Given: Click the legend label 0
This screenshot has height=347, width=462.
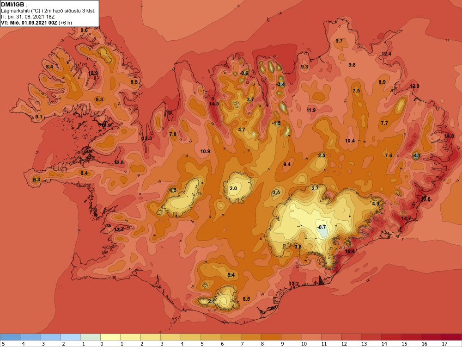Looking at the screenshot, I should tap(102, 344).
